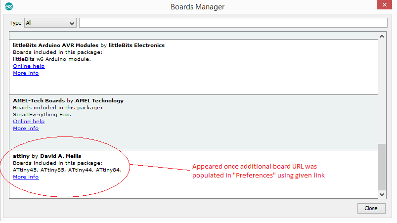The height and width of the screenshot is (223, 397).
Task: Select the attiny by David A. Mellis title
Action: tap(47, 156)
